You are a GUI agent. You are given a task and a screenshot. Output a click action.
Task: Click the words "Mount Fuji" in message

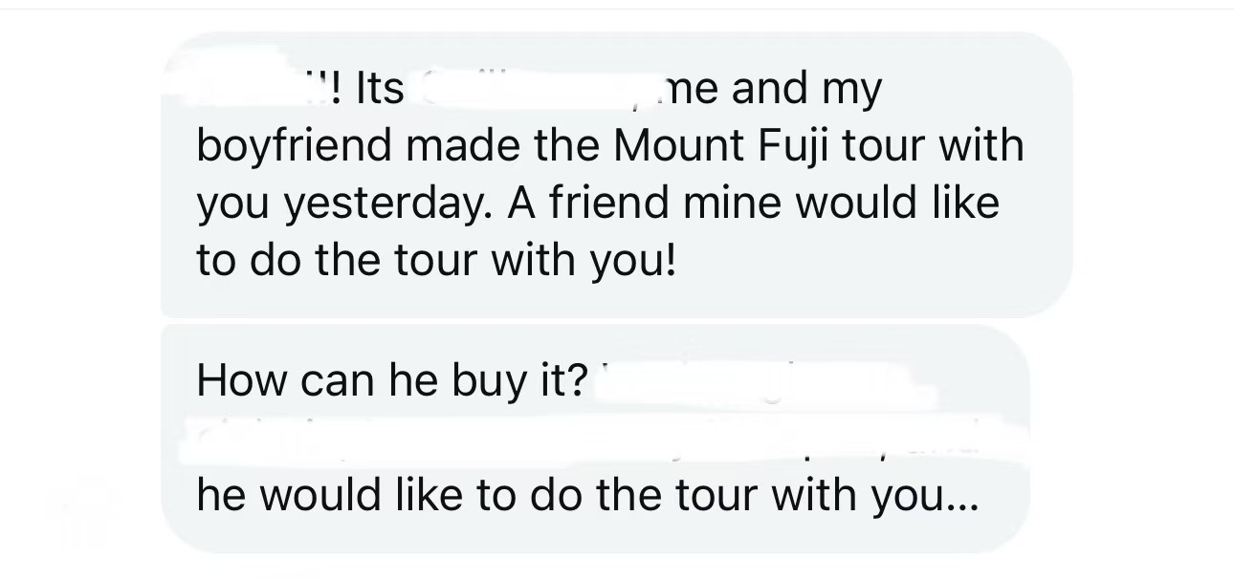702,146
